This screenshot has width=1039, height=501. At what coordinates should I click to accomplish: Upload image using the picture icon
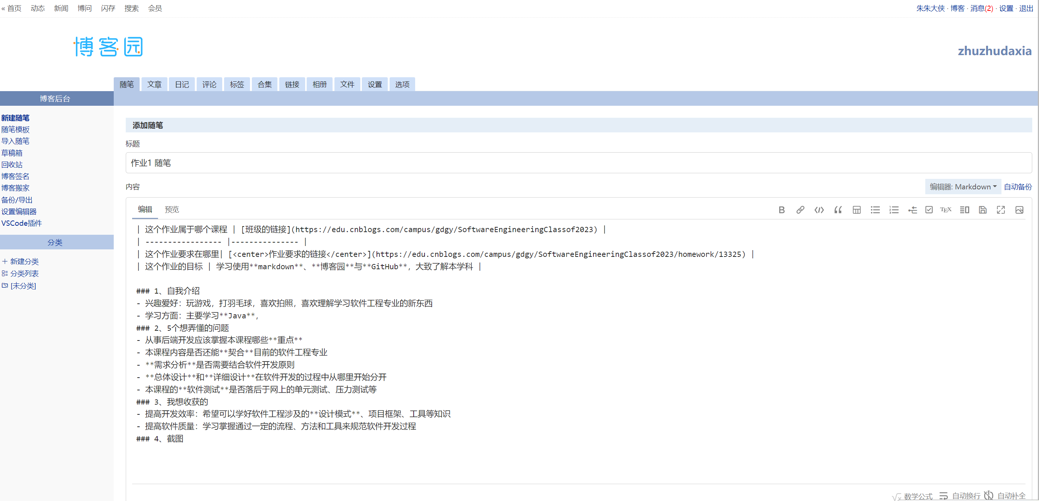pyautogui.click(x=1019, y=210)
